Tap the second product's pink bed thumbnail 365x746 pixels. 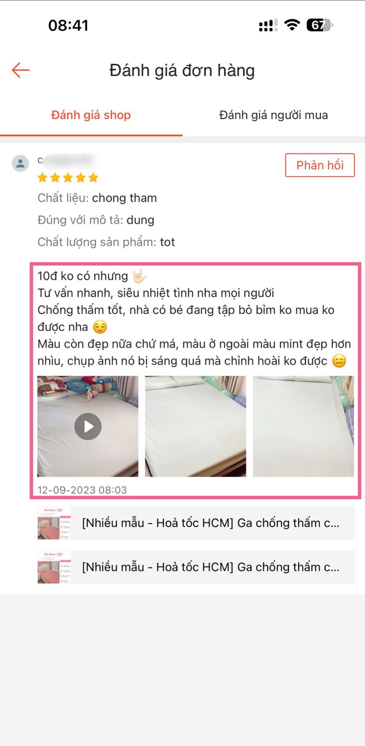pos(54,567)
